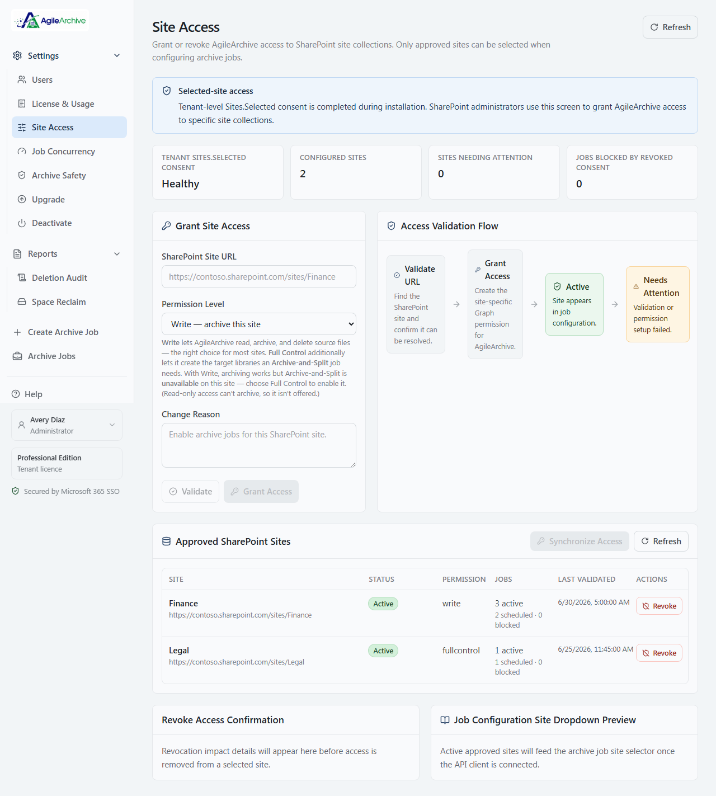Click the write permission cell for Finance

coord(451,604)
